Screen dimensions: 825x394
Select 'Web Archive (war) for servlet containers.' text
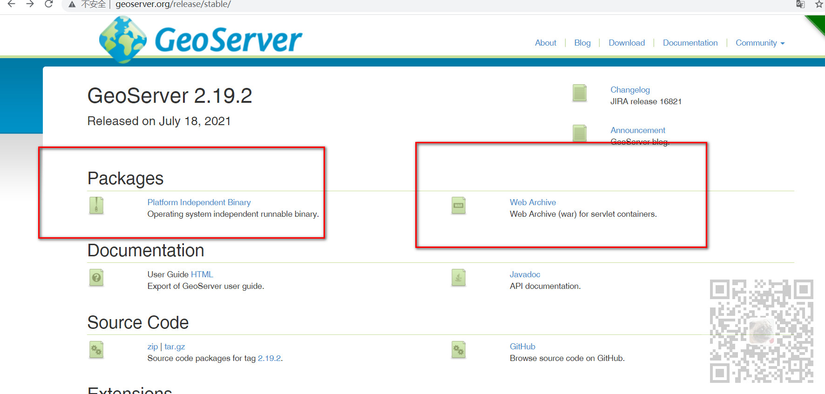point(583,214)
